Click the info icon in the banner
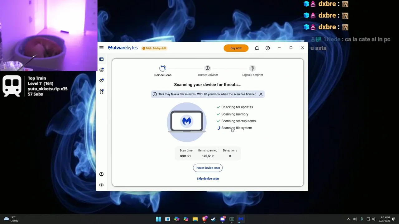 (155, 94)
